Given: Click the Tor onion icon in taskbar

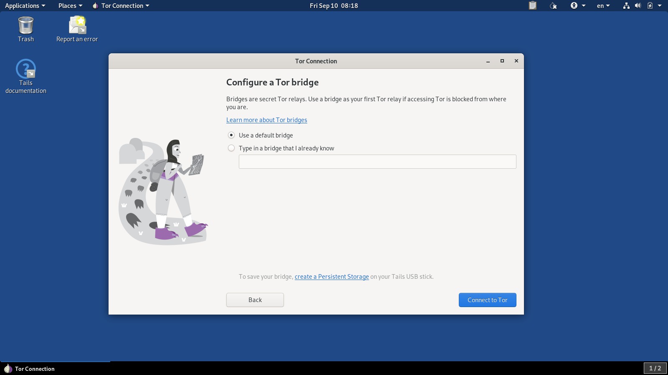Looking at the screenshot, I should pos(8,369).
